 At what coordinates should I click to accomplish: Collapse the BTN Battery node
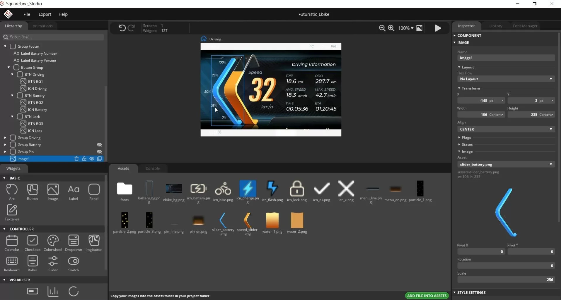pyautogui.click(x=12, y=95)
